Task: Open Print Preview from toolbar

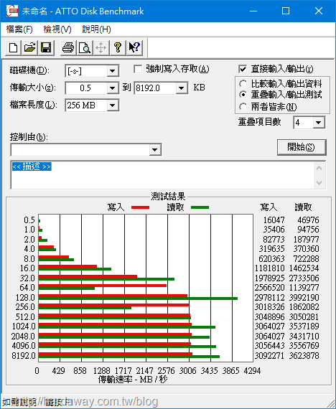Action: [85, 48]
